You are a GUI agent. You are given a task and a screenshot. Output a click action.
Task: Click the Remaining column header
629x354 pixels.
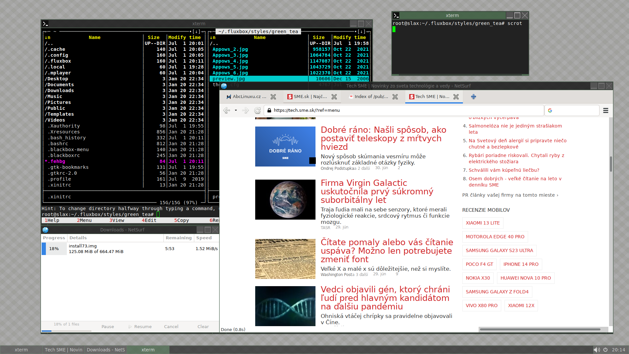(x=179, y=238)
